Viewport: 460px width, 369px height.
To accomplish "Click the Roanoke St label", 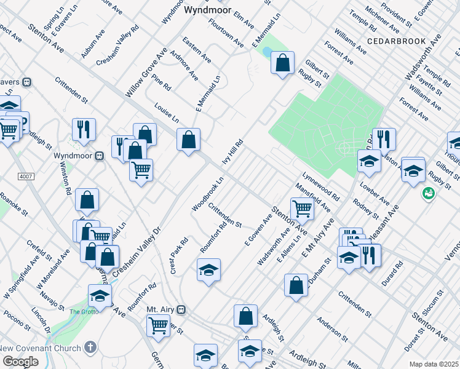I will [14, 204].
